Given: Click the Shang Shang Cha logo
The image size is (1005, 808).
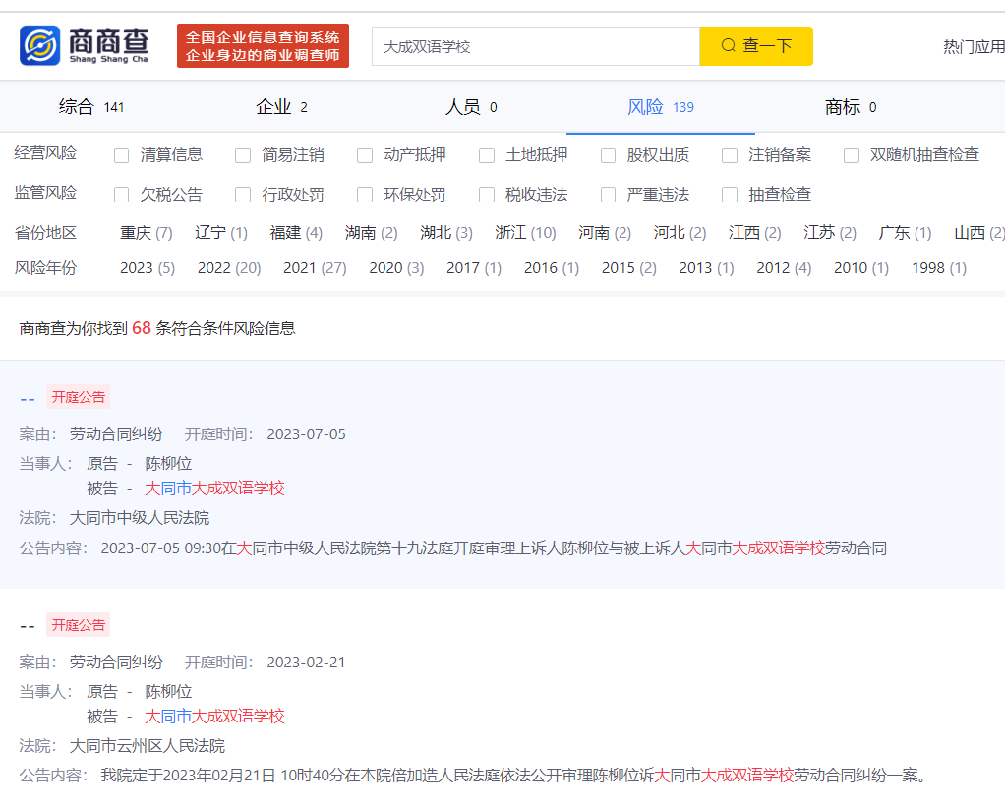Looking at the screenshot, I should click(84, 45).
